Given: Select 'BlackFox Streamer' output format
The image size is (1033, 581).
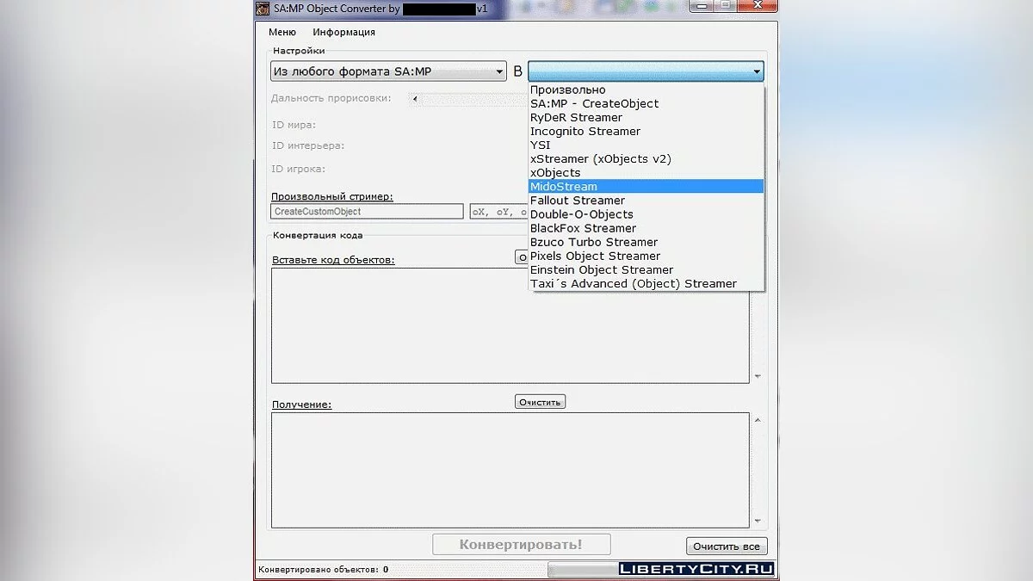Looking at the screenshot, I should pos(583,228).
